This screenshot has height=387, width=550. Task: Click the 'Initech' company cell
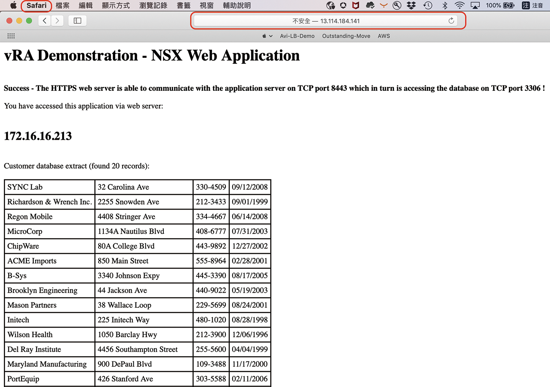(x=50, y=320)
